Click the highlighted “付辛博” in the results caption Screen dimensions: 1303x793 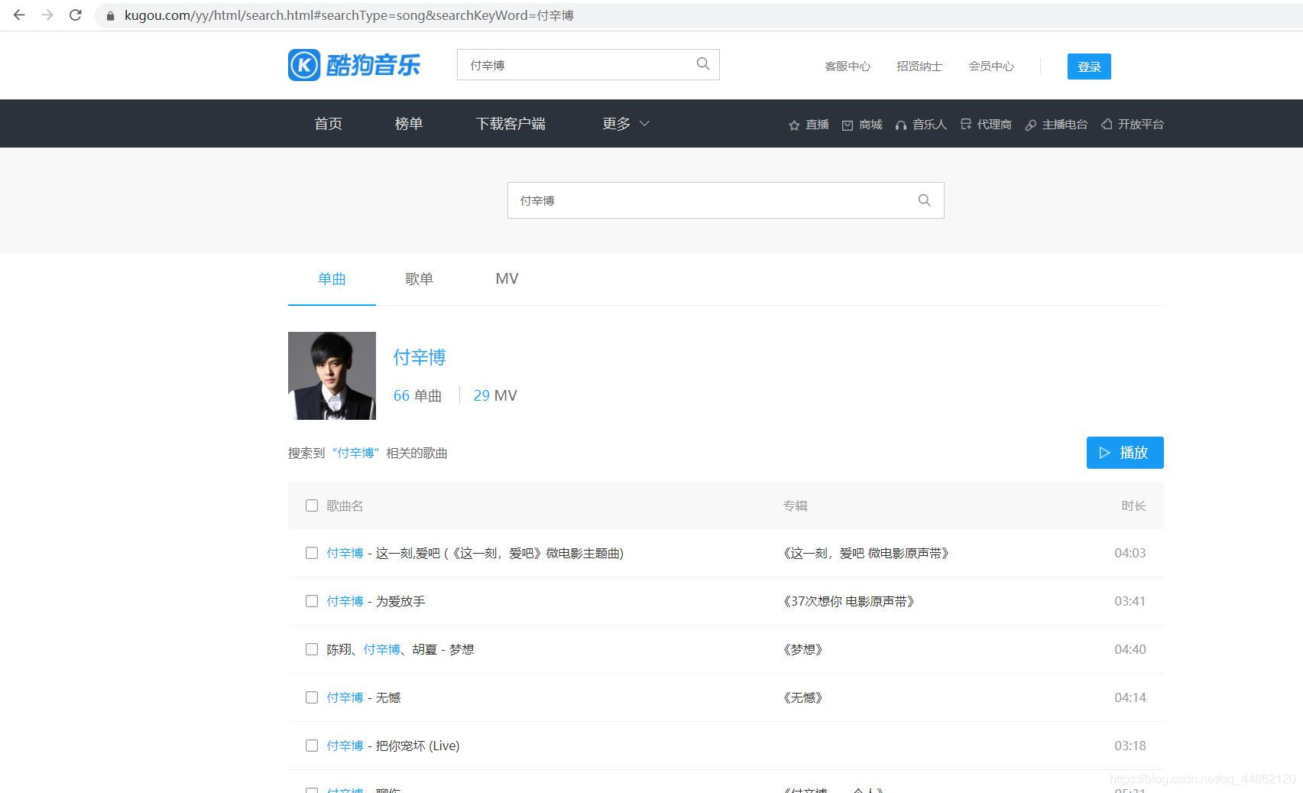(x=356, y=453)
